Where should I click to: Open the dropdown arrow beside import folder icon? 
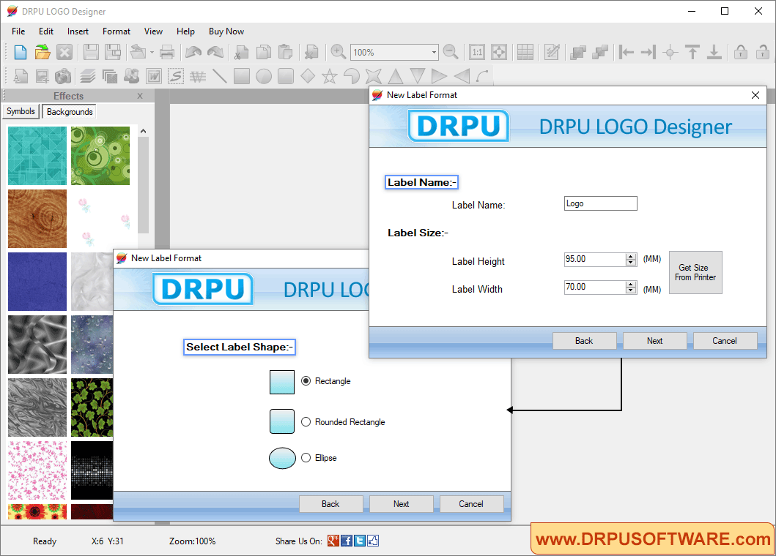pyautogui.click(x=152, y=53)
